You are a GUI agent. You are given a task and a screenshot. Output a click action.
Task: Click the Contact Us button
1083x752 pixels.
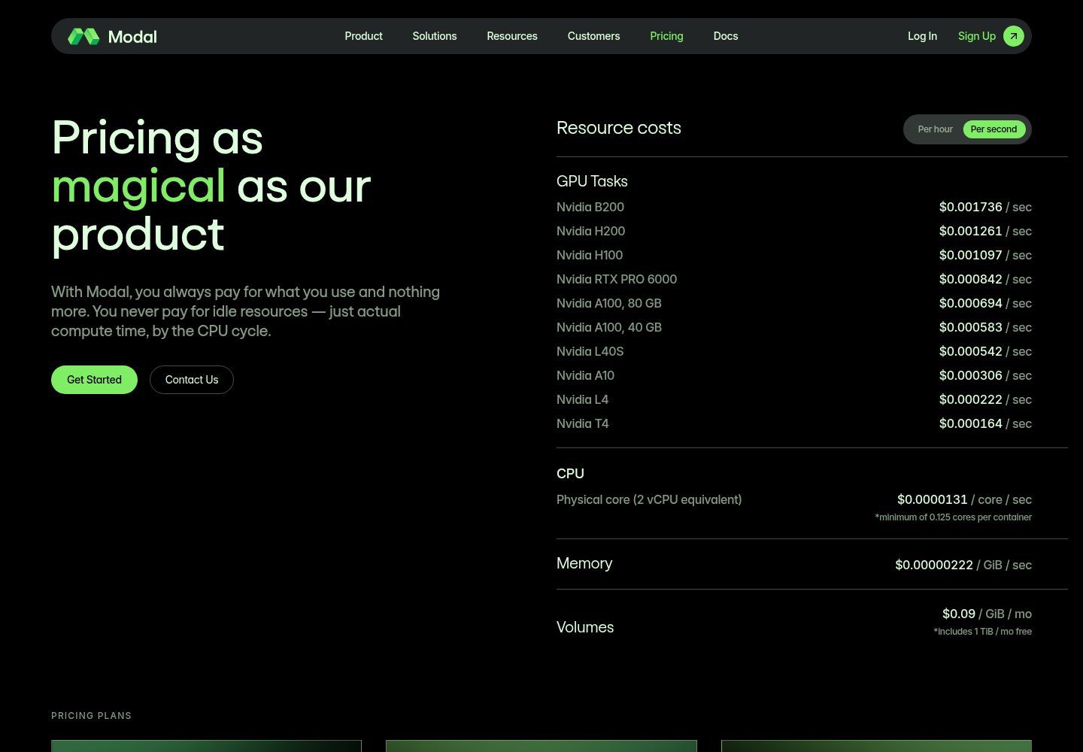click(192, 380)
